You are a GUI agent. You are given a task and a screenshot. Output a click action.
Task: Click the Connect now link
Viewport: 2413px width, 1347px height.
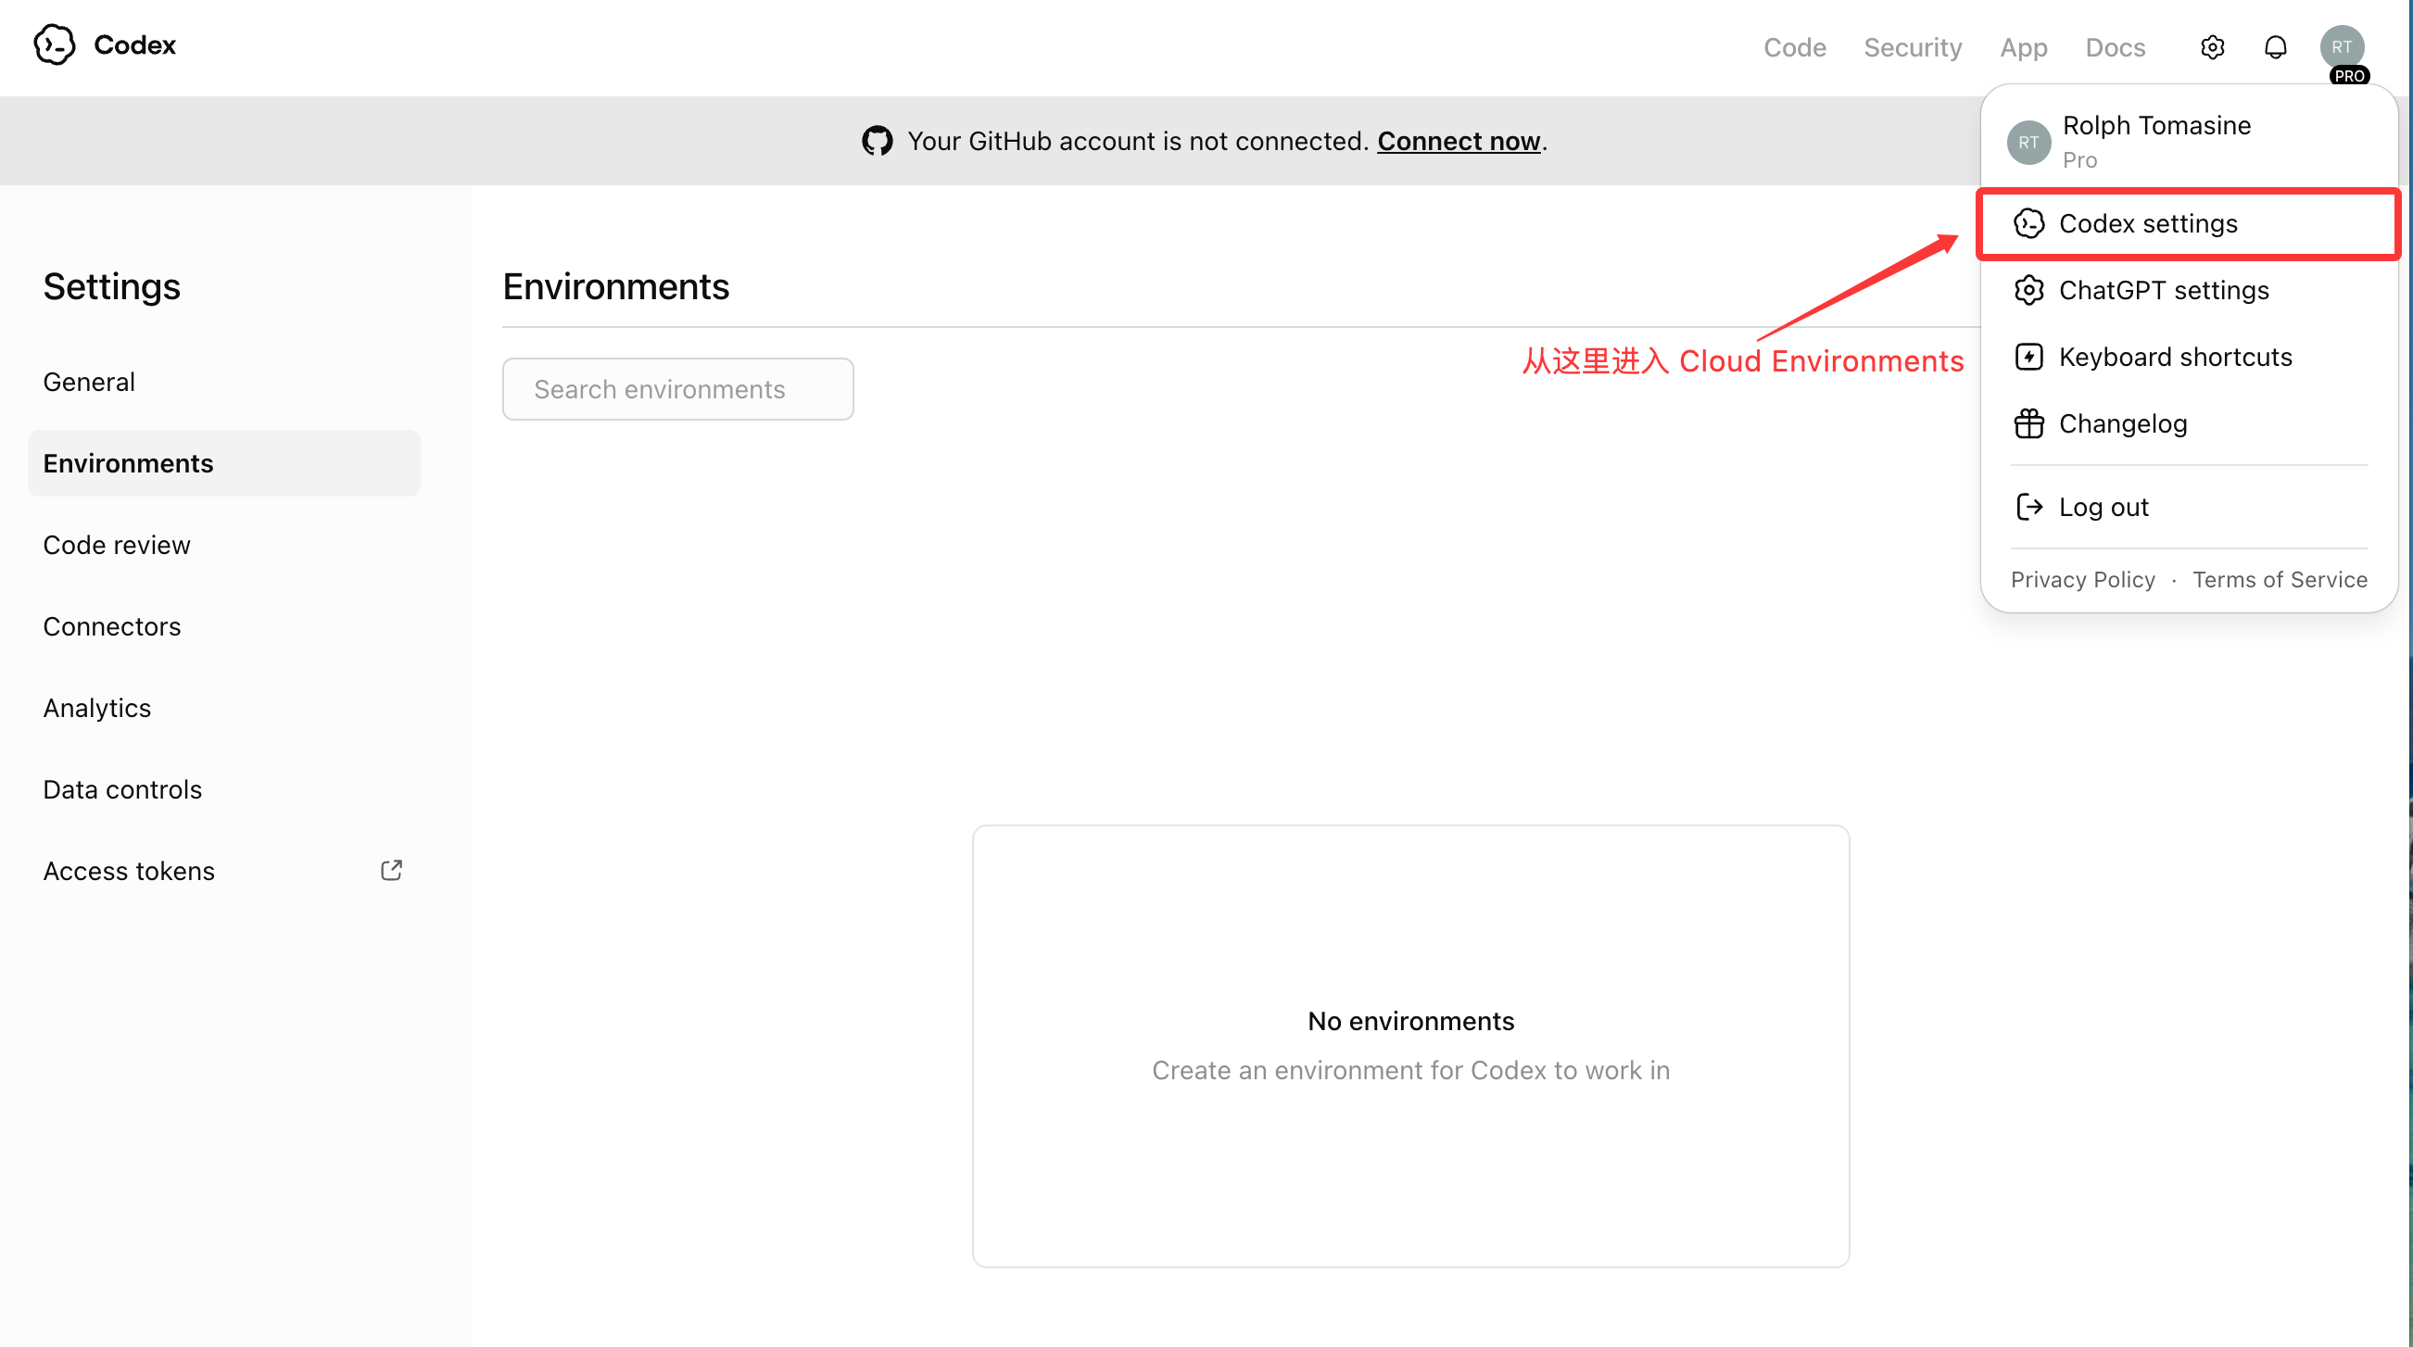point(1458,141)
